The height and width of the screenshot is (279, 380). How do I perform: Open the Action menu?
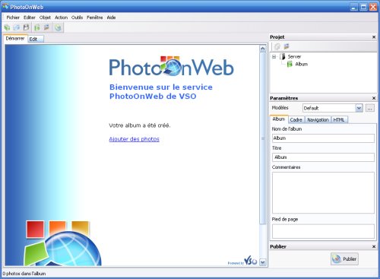[61, 17]
